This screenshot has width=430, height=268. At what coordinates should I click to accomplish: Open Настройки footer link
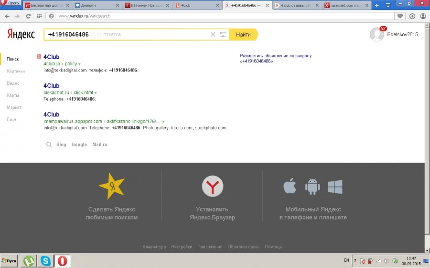tap(182, 247)
